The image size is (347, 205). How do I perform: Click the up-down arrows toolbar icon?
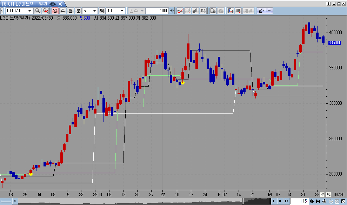203,11
